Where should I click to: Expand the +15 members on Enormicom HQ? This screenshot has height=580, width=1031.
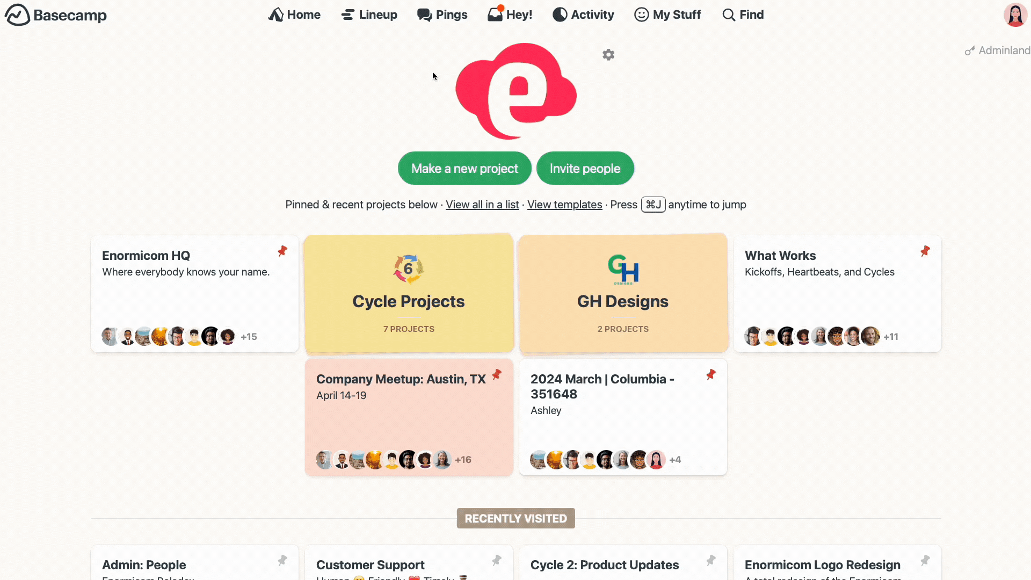pos(249,337)
